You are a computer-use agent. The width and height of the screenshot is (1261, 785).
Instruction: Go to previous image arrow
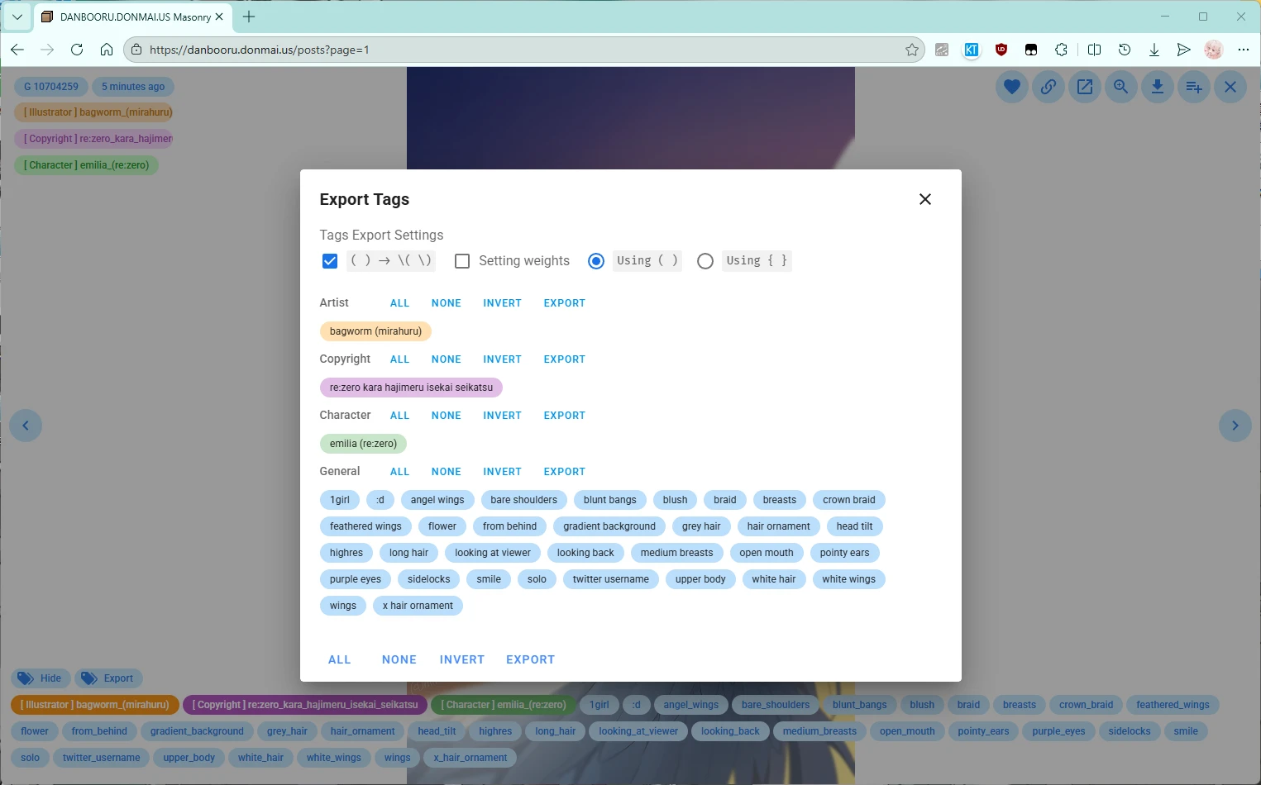[x=26, y=426]
